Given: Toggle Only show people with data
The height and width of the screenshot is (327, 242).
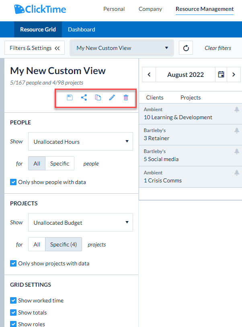Looking at the screenshot, I should click(x=13, y=182).
